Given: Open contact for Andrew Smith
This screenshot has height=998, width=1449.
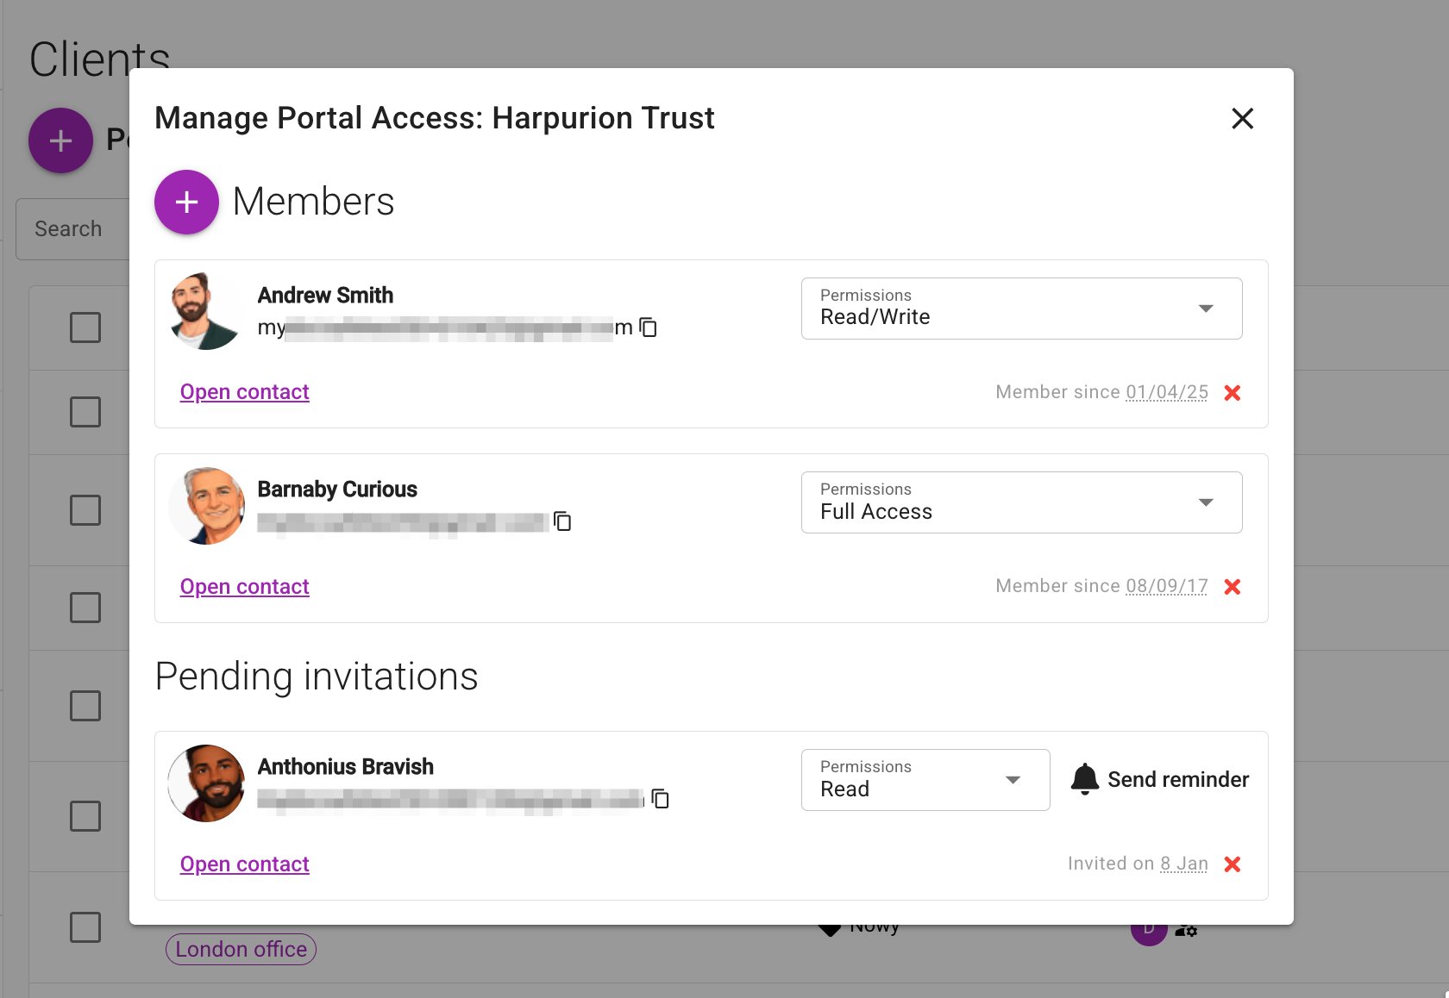Looking at the screenshot, I should pyautogui.click(x=244, y=391).
